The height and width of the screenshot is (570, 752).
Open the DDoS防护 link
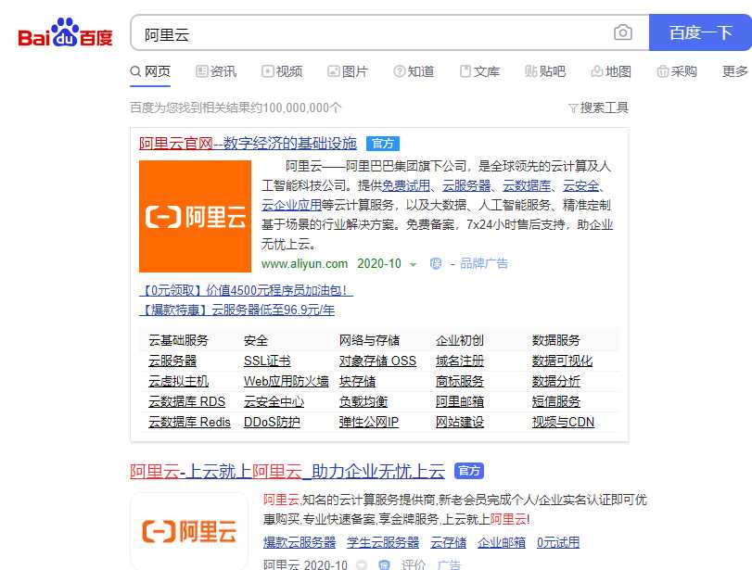click(x=272, y=423)
